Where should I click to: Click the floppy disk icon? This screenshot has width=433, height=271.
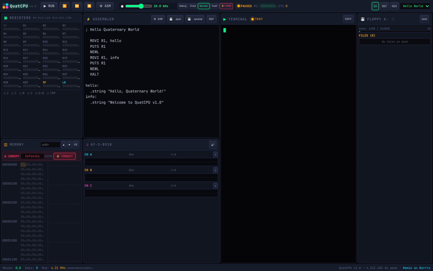[x=363, y=19]
